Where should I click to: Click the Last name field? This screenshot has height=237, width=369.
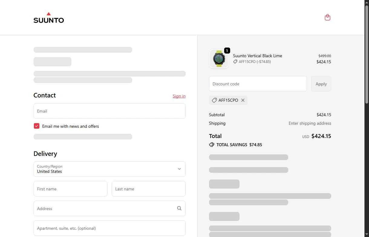(149, 189)
